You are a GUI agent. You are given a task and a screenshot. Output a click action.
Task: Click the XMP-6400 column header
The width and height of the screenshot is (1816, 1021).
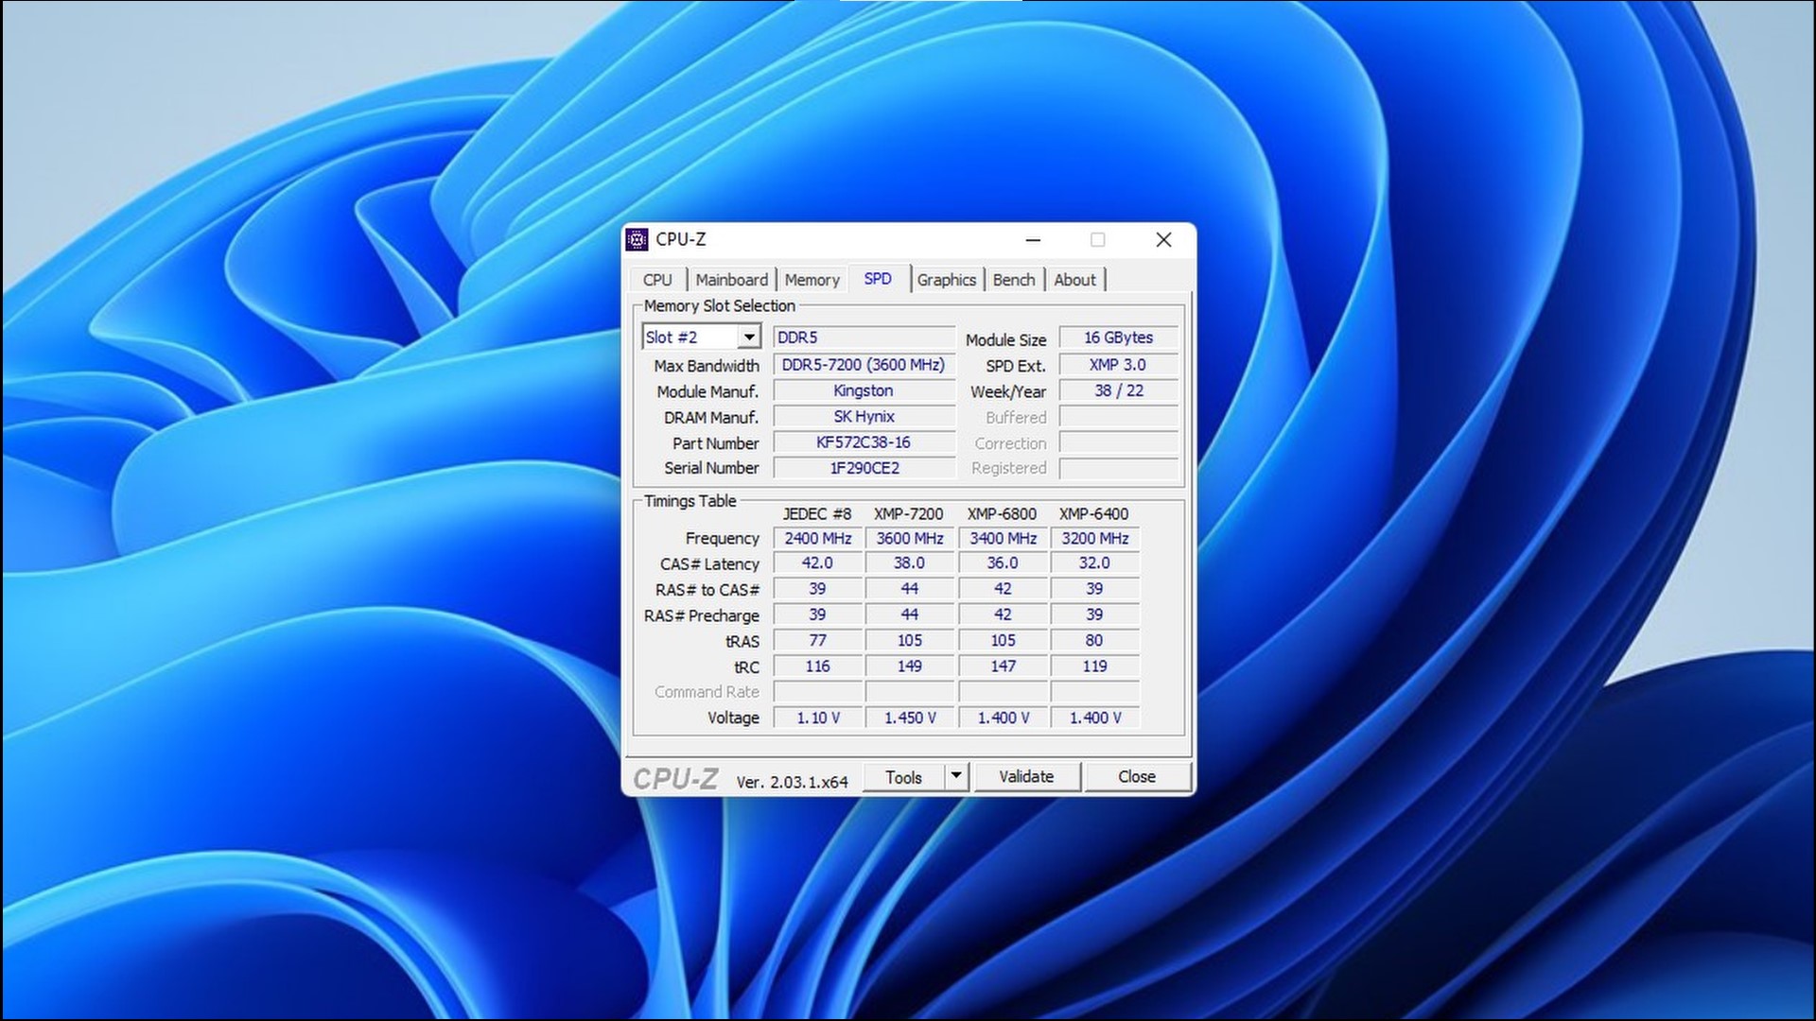(1094, 514)
